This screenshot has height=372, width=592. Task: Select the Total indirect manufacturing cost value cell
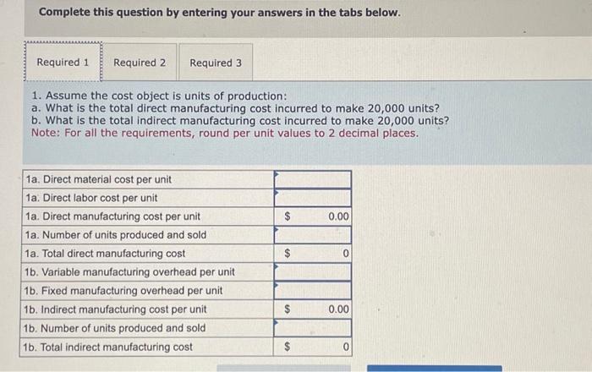click(313, 347)
